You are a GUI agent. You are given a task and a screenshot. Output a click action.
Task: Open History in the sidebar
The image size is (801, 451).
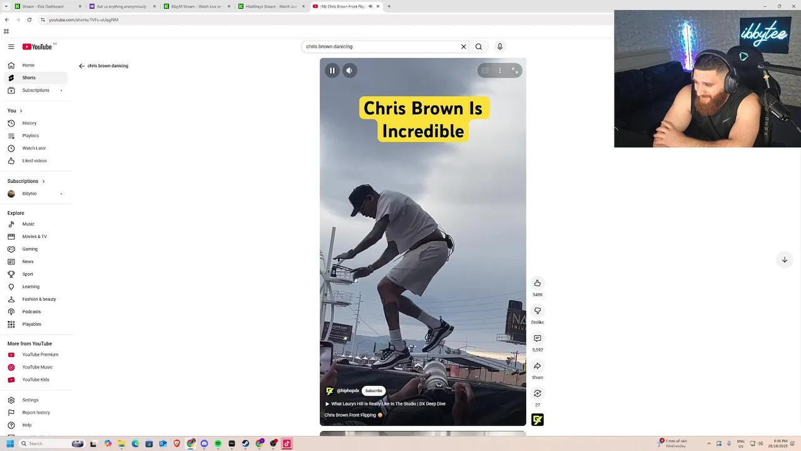tap(36, 123)
